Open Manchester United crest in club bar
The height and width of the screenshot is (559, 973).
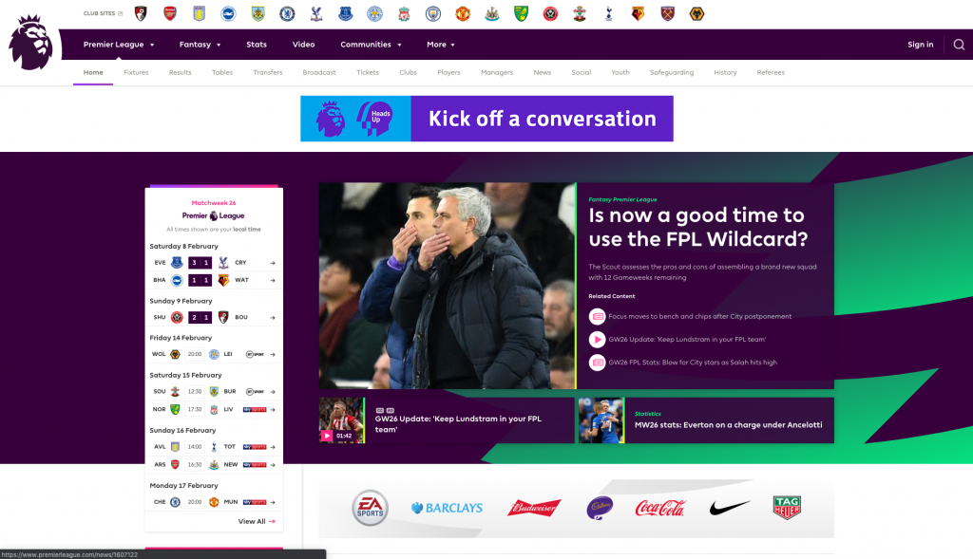point(463,13)
